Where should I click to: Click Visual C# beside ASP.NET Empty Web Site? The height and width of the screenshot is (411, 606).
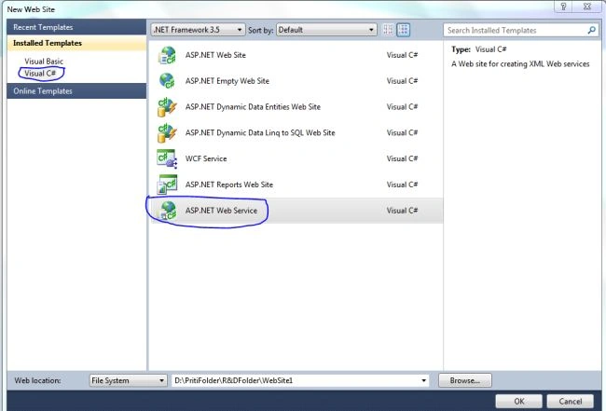[403, 81]
